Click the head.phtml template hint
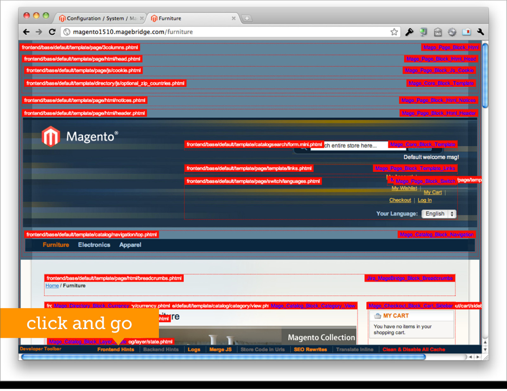 pos(82,59)
